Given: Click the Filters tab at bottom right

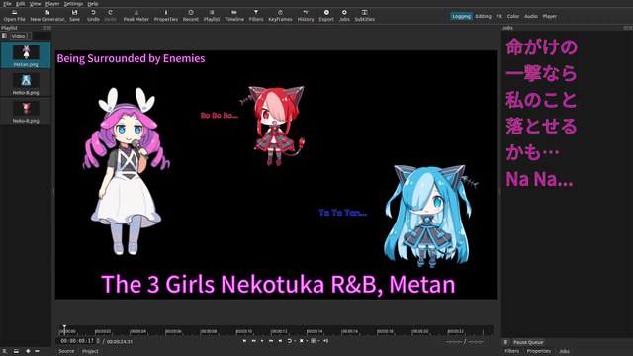Looking at the screenshot, I should point(512,351).
